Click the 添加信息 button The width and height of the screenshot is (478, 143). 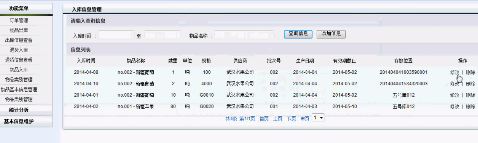(331, 34)
